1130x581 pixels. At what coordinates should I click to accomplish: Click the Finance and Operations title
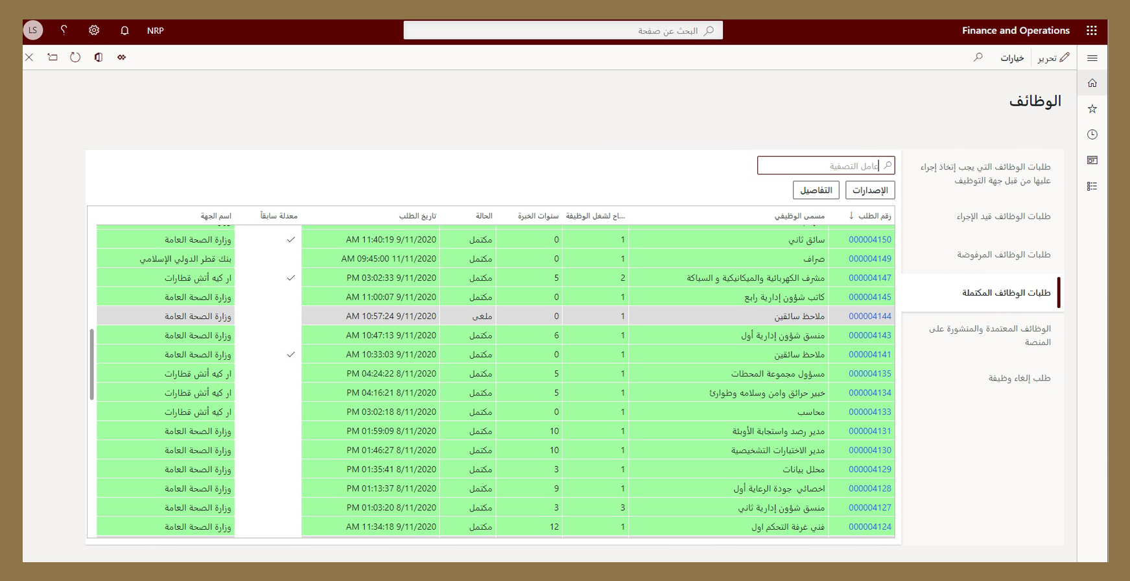coord(1016,30)
